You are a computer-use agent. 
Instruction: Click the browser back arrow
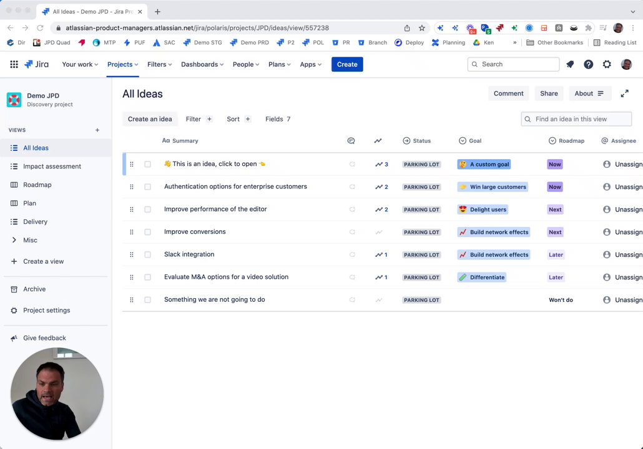pos(10,28)
